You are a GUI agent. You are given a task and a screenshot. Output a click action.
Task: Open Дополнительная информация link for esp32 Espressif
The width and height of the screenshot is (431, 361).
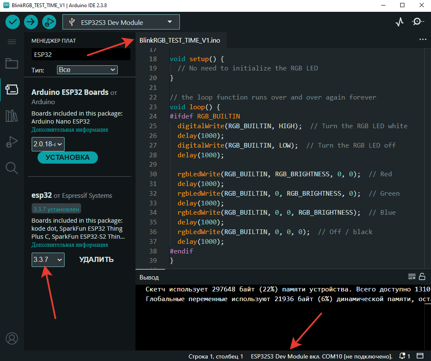click(70, 245)
